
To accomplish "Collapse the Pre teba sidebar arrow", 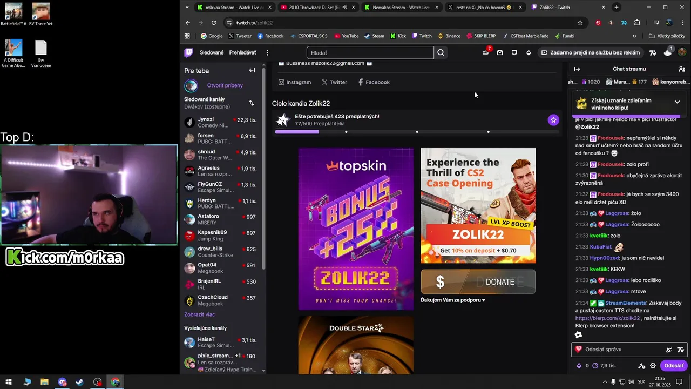I will 252,70.
